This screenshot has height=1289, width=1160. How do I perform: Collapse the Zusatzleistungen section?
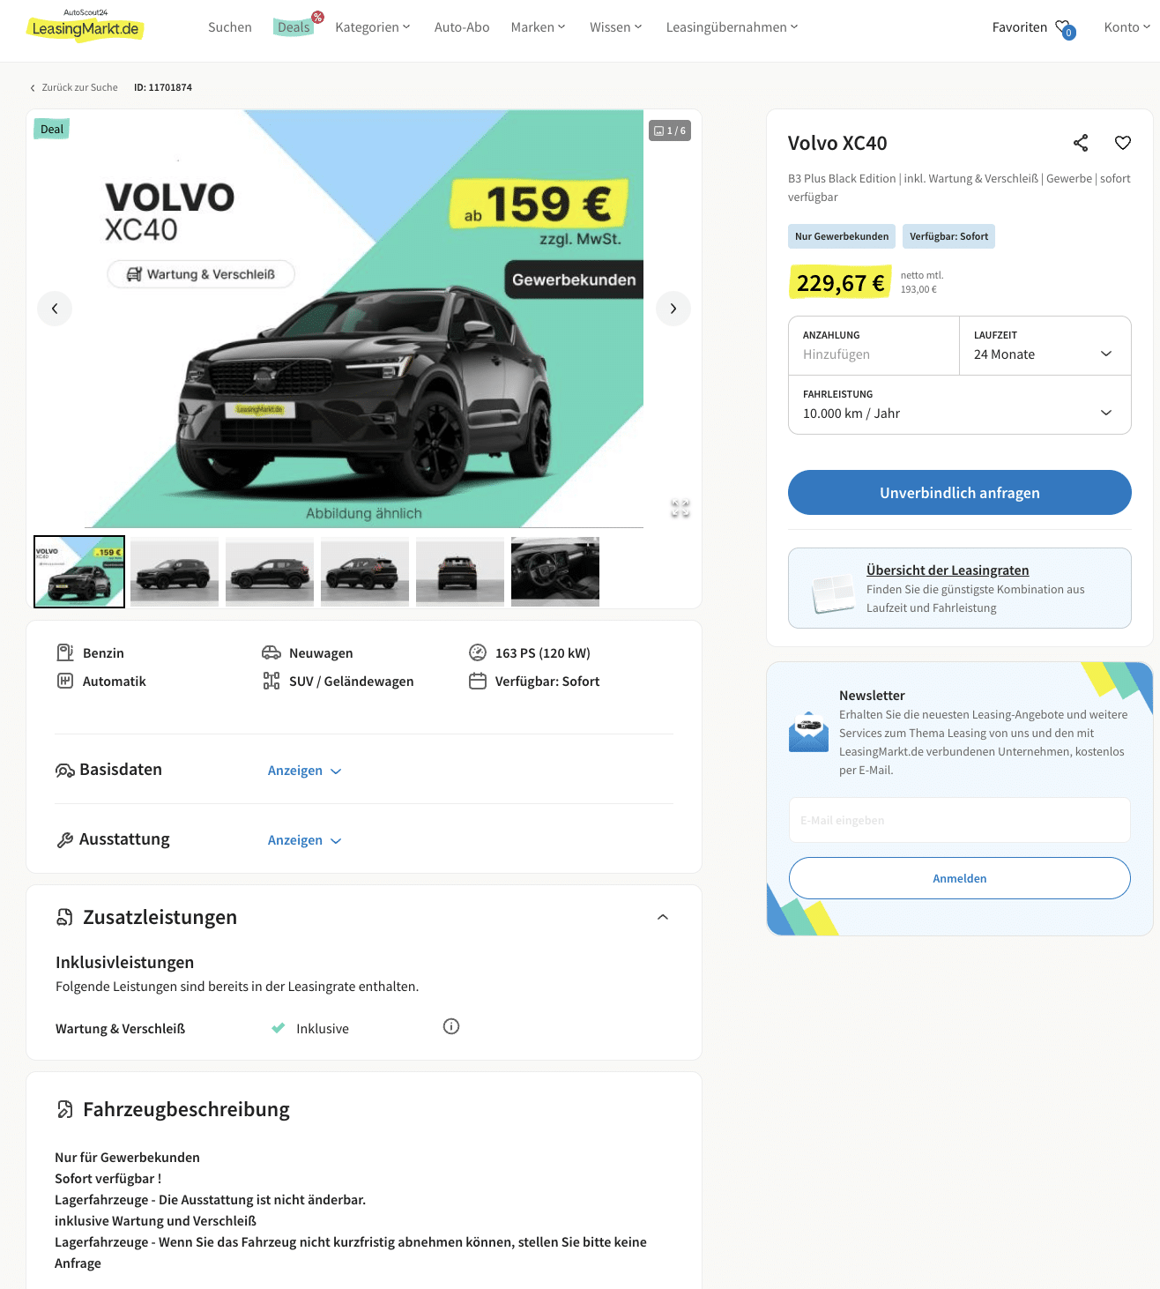(x=663, y=917)
